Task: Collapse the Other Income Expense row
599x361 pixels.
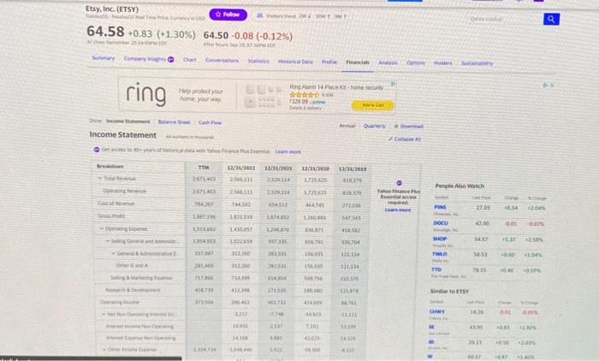Action: pyautogui.click(x=104, y=350)
